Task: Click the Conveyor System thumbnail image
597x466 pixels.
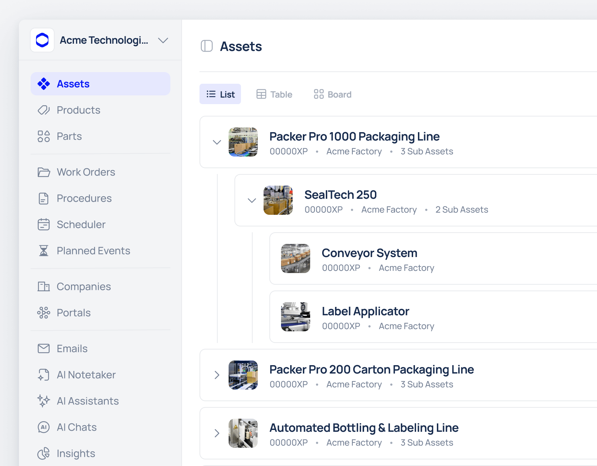Action: (x=296, y=258)
